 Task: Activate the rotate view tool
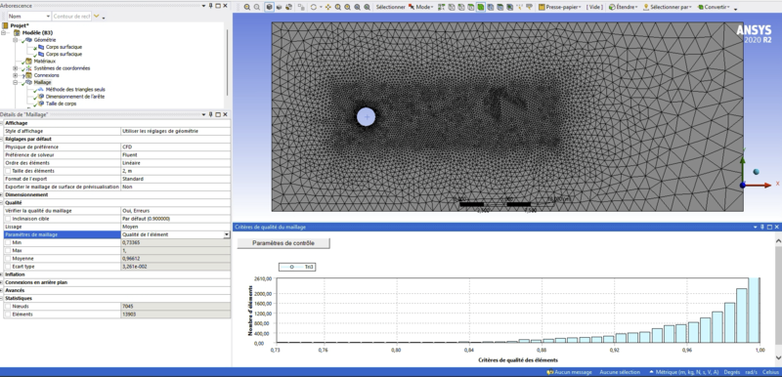[313, 7]
